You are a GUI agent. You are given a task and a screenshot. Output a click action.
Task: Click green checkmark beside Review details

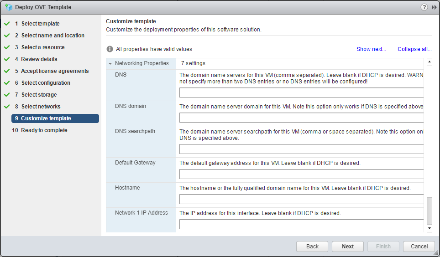[7, 59]
